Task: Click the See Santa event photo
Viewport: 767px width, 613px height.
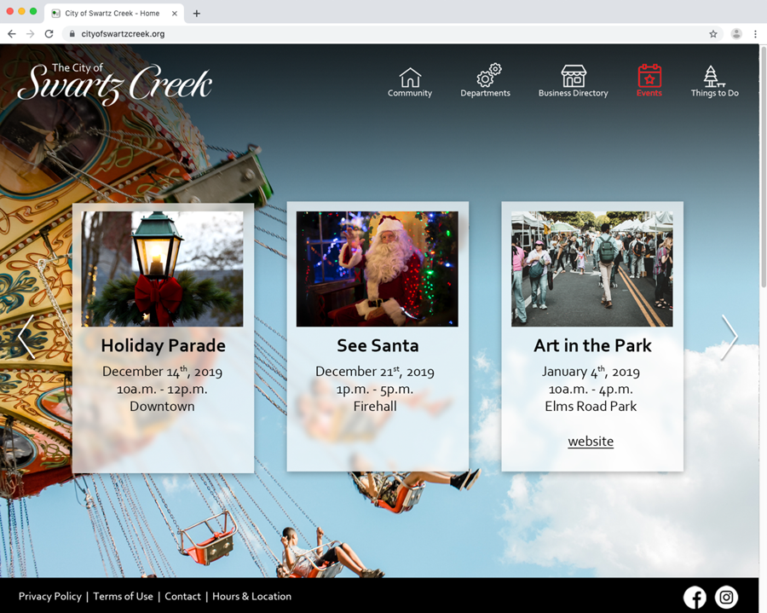Action: point(378,269)
